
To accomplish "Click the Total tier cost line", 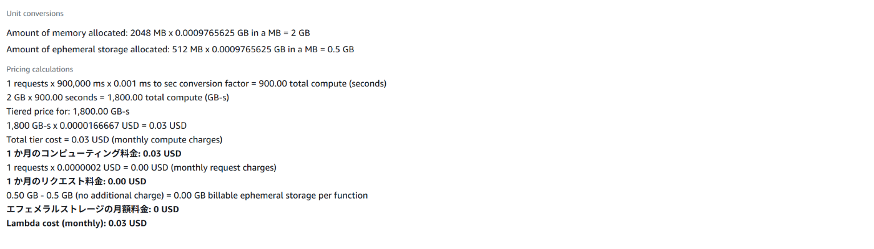I will (114, 139).
